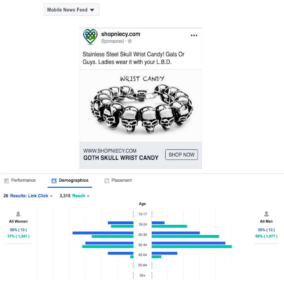Open the shopniecy.com page name link
Image resolution: width=284 pixels, height=284 pixels.
coord(121,34)
